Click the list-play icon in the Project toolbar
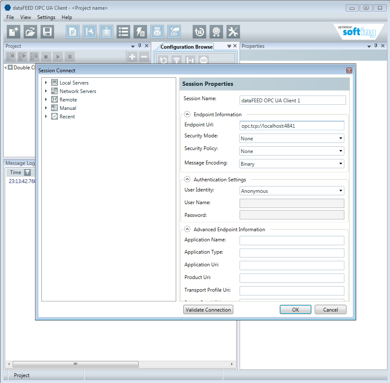The height and width of the screenshot is (383, 390). point(22,57)
